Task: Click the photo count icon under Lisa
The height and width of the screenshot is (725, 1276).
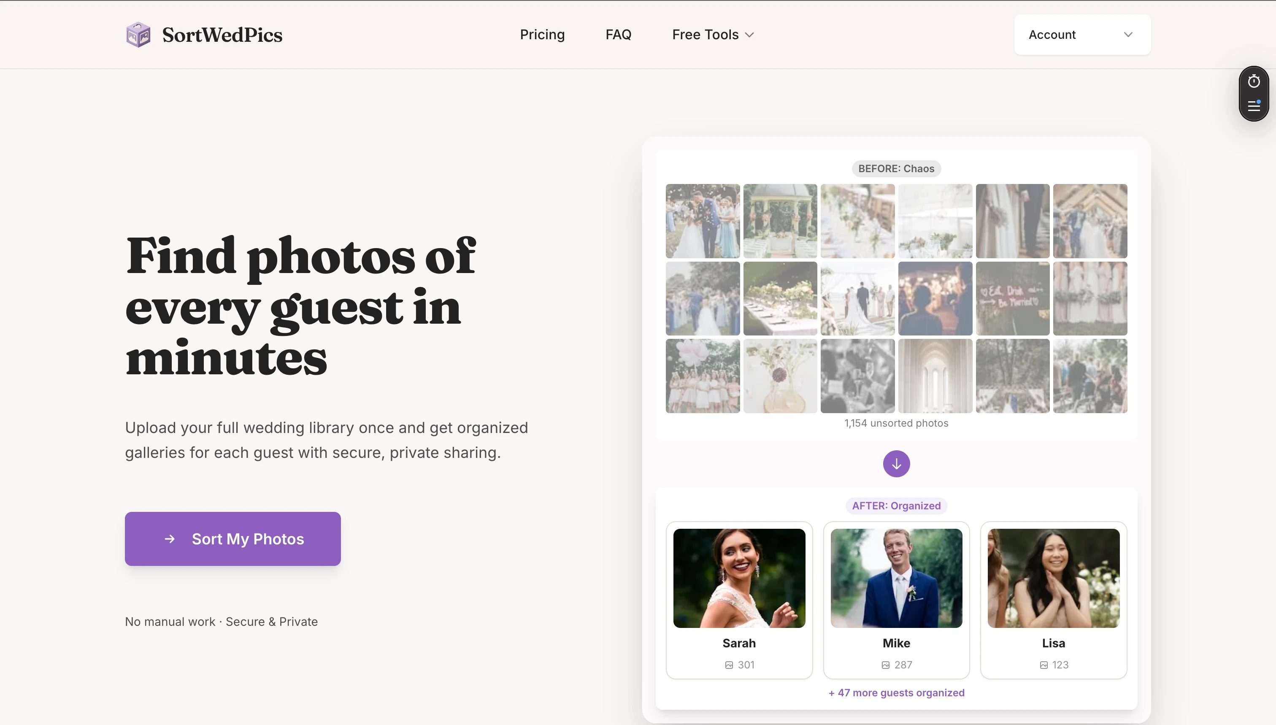Action: [1044, 665]
